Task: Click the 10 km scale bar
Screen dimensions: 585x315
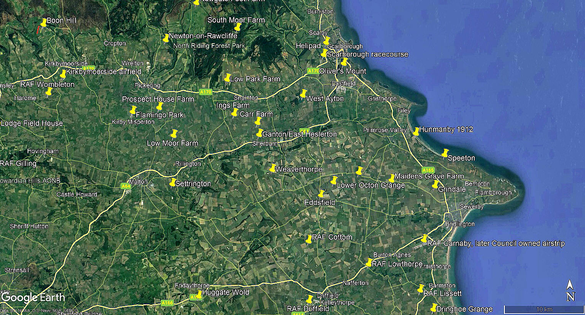Action: [x=544, y=309]
